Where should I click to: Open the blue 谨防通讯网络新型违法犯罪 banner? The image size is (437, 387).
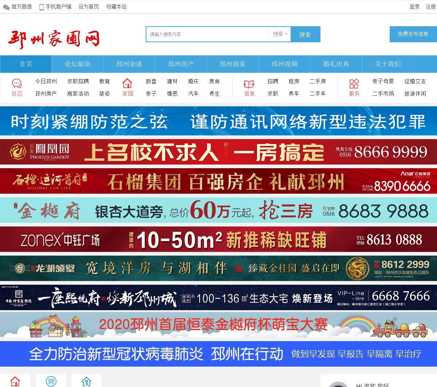pos(219,121)
